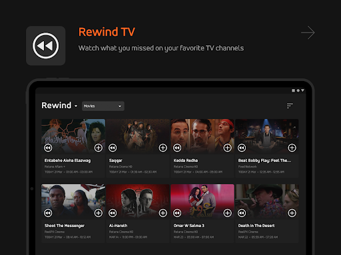
Task: Expand the Rewind section dropdown arrow
Action: pyautogui.click(x=76, y=106)
